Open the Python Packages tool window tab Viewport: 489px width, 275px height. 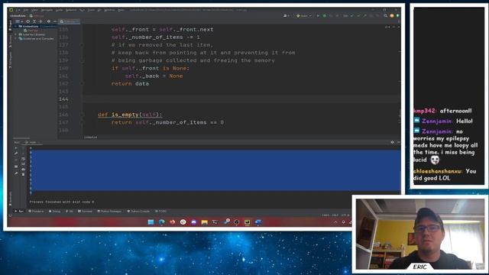click(109, 212)
